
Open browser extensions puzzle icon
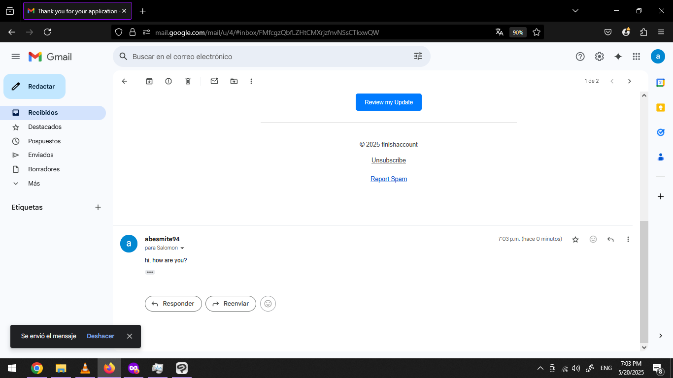click(x=643, y=32)
